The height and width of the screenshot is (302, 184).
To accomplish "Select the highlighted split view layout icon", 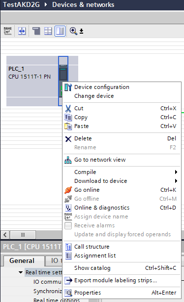I will [60, 31].
